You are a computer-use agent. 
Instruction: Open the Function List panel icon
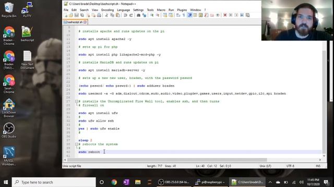[x=206, y=15]
